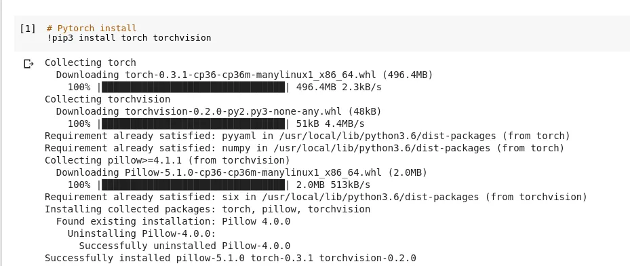Click the 'Installing collected packages' output line
The image size is (630, 266).
(x=208, y=209)
